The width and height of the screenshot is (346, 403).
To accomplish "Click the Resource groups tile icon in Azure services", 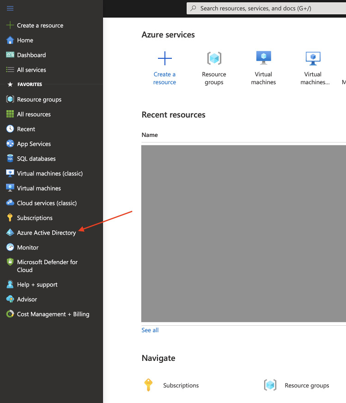I will click(214, 58).
